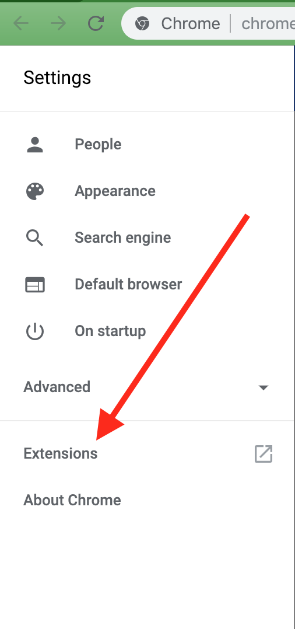Viewport: 295px width, 629px height.
Task: Select the People person icon
Action: [35, 145]
